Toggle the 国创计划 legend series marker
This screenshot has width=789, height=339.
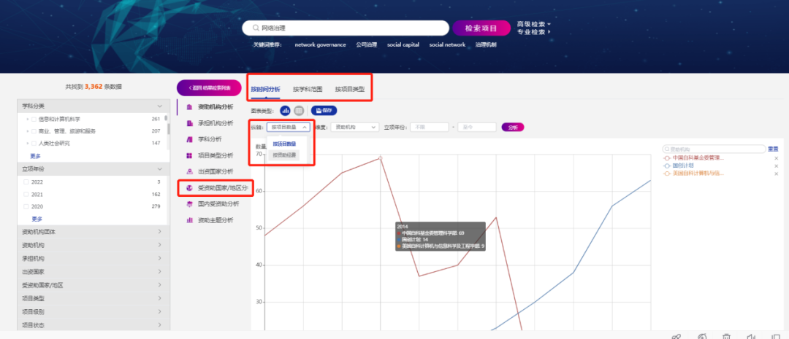tap(667, 165)
